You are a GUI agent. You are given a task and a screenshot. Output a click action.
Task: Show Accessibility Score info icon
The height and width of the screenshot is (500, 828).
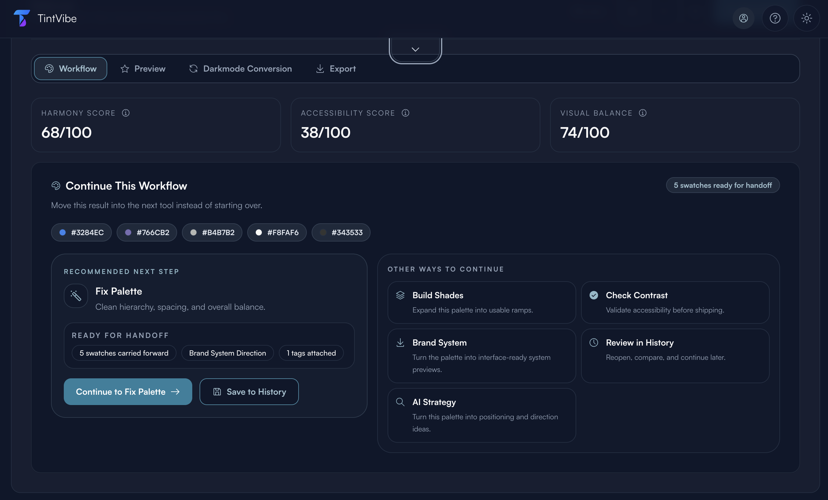[405, 113]
